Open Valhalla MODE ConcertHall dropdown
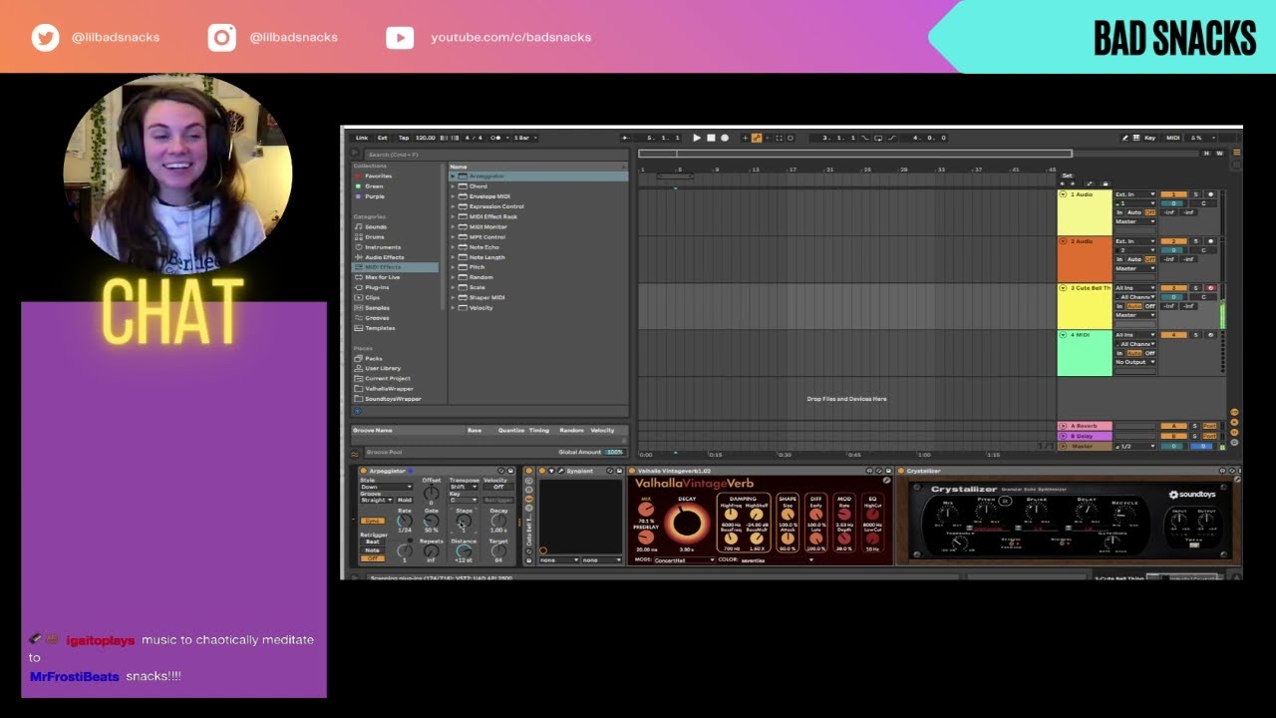Image resolution: width=1276 pixels, height=718 pixels. [x=684, y=560]
